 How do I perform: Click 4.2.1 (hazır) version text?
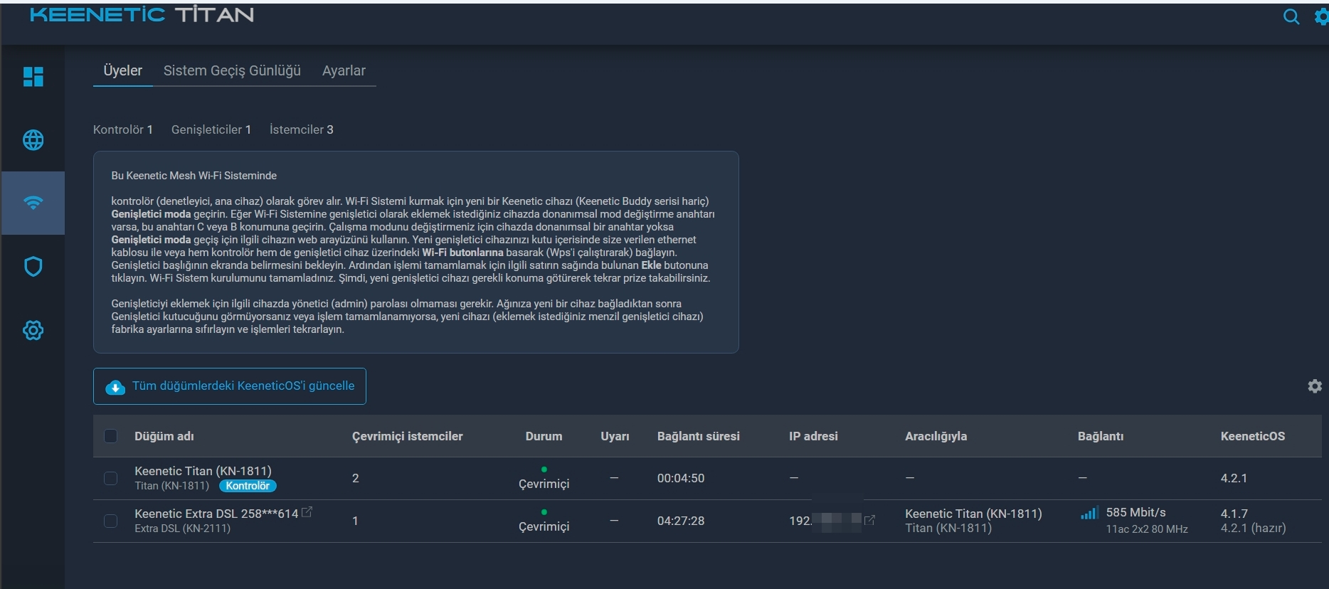point(1254,528)
